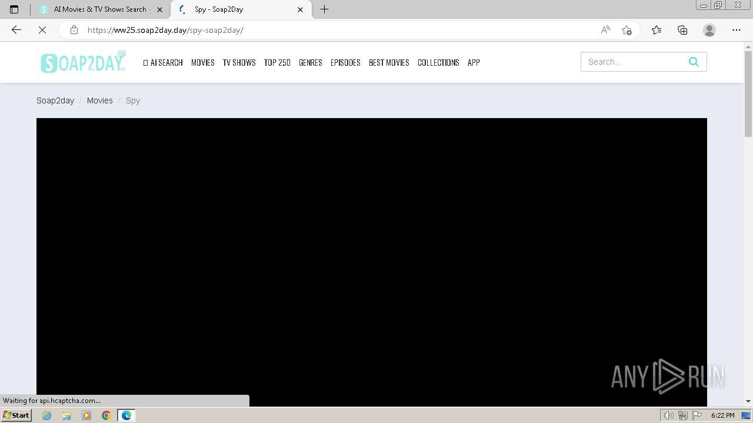Select the Spy - Soap2Day tab
The image size is (753, 423).
pos(241,9)
